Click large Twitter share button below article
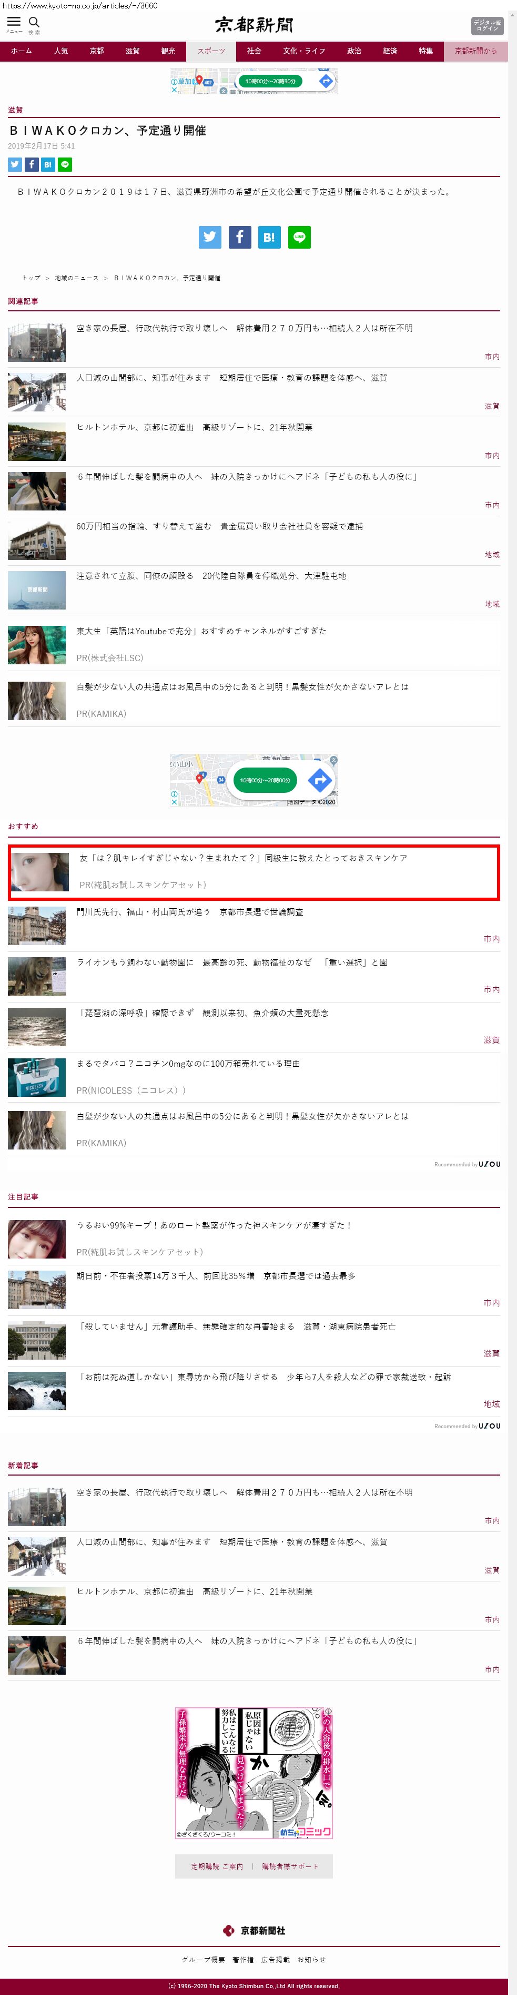 pos(210,237)
